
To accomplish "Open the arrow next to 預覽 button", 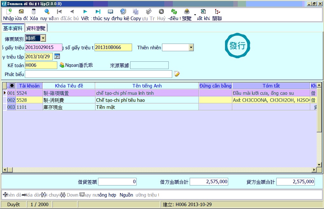I will coord(195,15).
